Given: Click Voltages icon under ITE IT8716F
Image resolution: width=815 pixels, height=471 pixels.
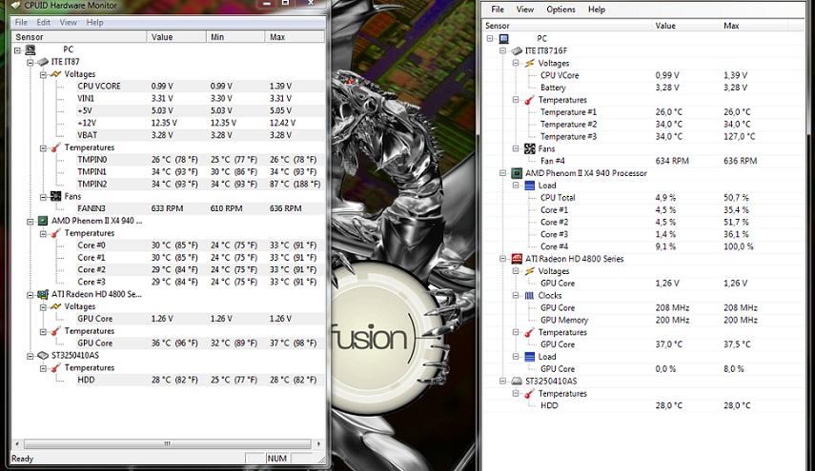Looking at the screenshot, I should [530, 64].
